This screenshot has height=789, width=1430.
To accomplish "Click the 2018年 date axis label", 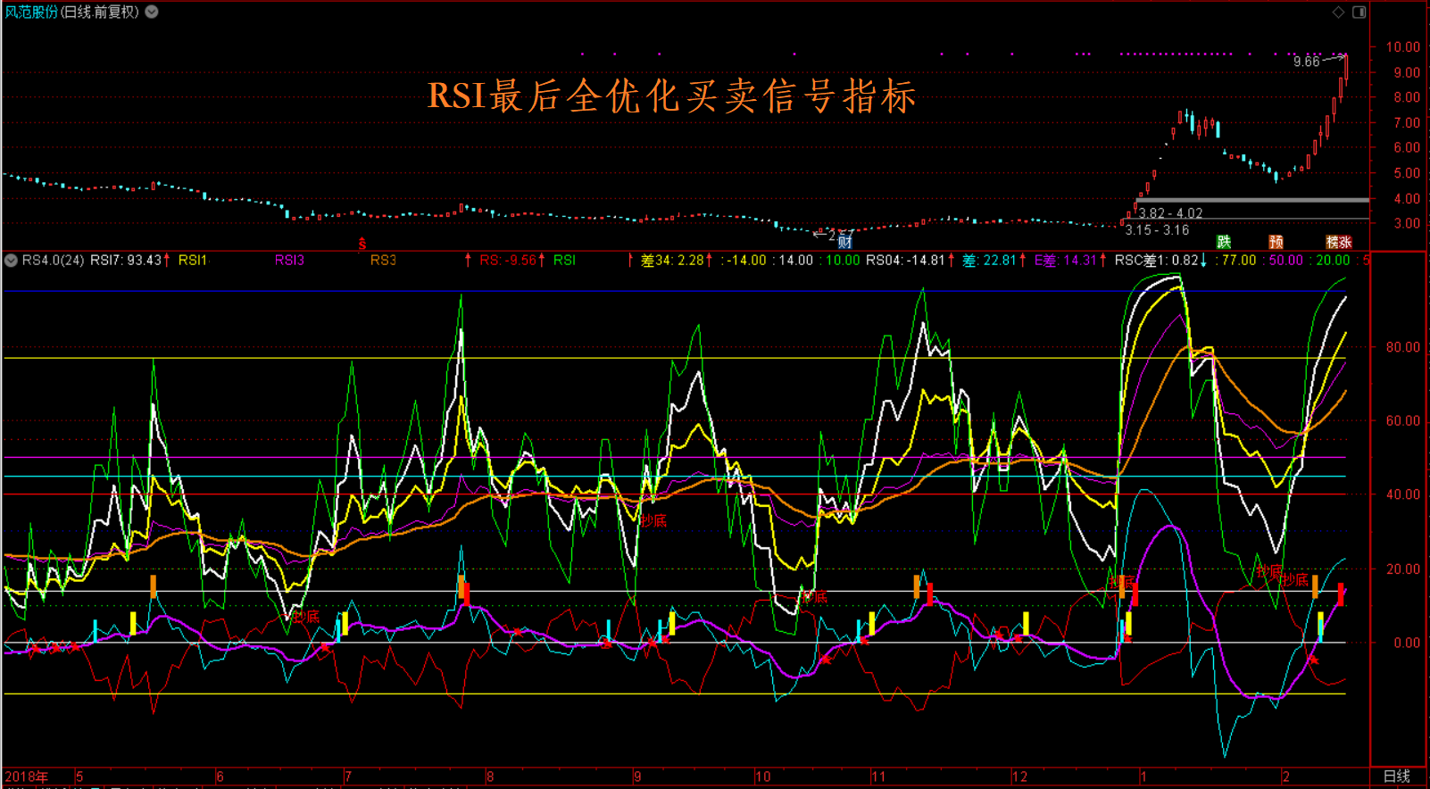I will [27, 777].
